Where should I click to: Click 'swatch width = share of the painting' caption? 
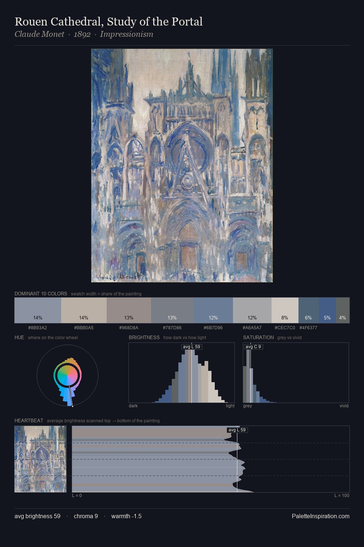pyautogui.click(x=106, y=294)
